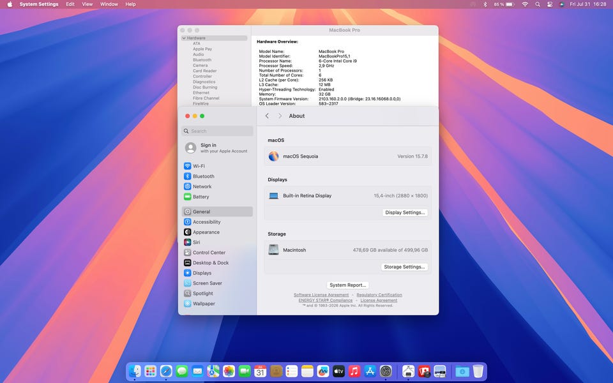This screenshot has width=613, height=383.
Task: Open the Window menu
Action: tap(109, 4)
